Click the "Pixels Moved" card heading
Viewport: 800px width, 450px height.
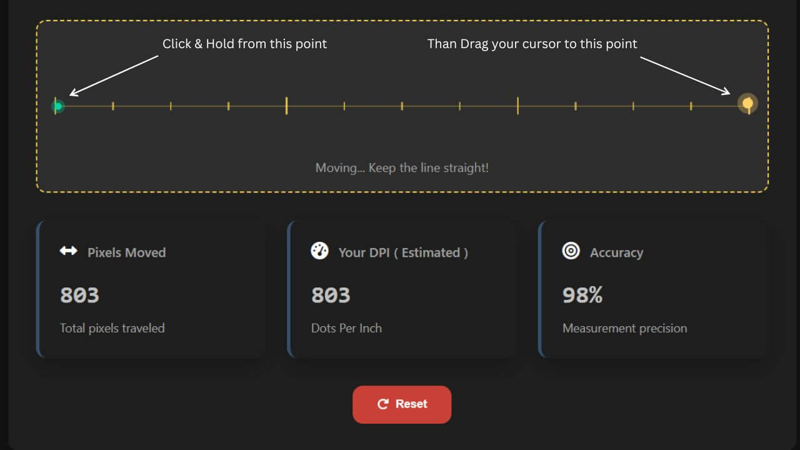[126, 252]
